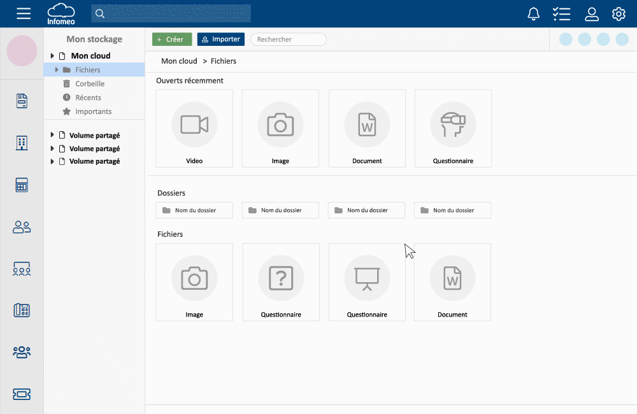The image size is (637, 414).
Task: Click the Rechercher field
Action: tap(289, 39)
